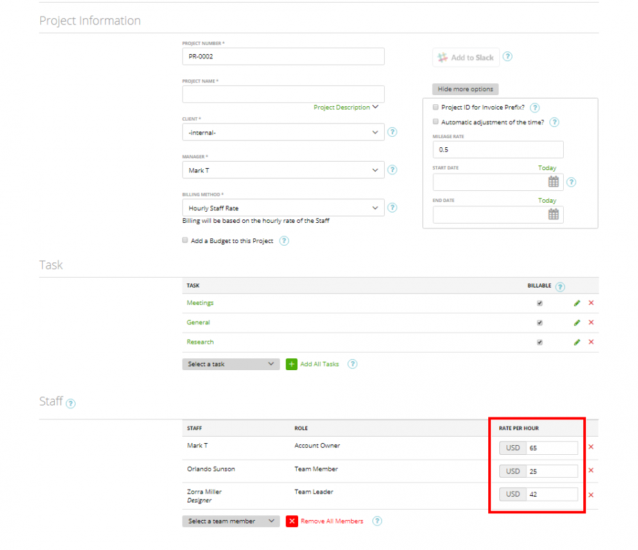Enable Project ID for Invoice Prefix checkbox
638x550 pixels.
coord(436,108)
